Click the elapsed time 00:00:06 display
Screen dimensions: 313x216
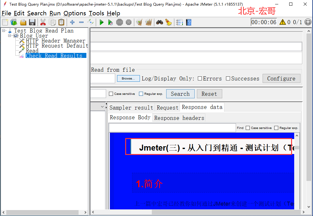(x=264, y=22)
